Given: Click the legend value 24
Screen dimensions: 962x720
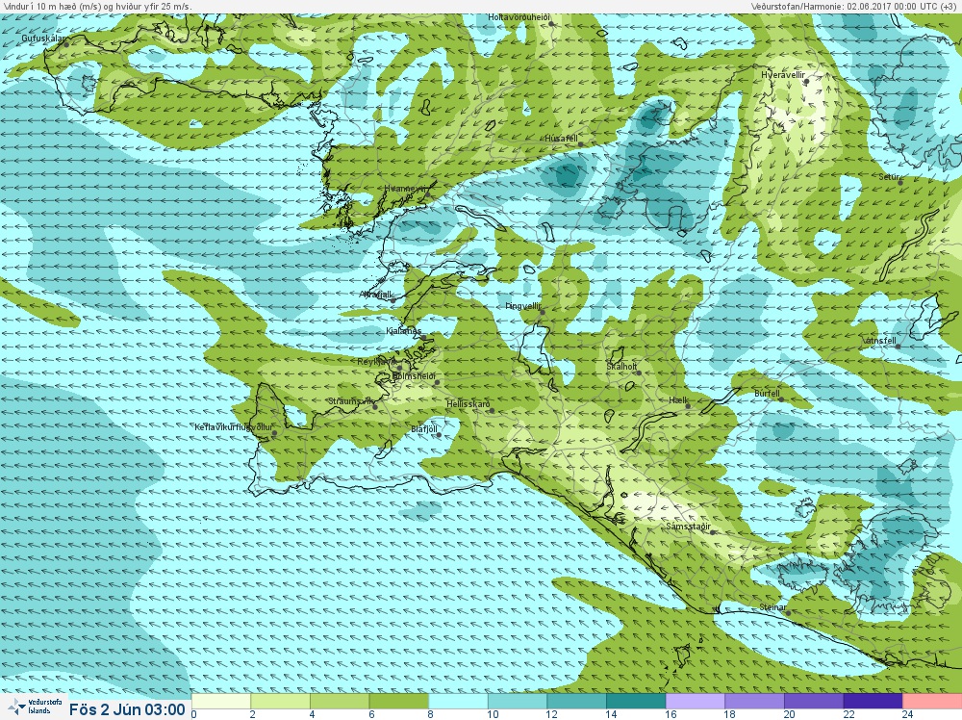Looking at the screenshot, I should (907, 714).
